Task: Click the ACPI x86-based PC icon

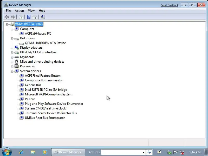Action: pos(22,34)
